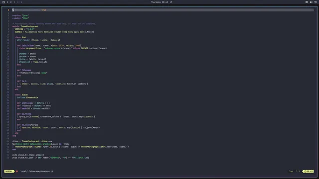The image size is (319, 179).
Task: Switch to workspace 1
Action: (x=7, y=2)
